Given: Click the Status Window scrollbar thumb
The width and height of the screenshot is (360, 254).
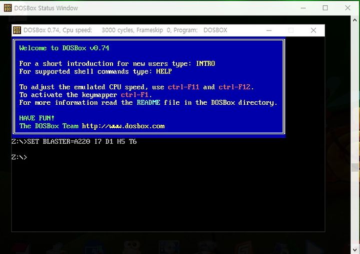Looking at the screenshot, I should click(354, 167).
